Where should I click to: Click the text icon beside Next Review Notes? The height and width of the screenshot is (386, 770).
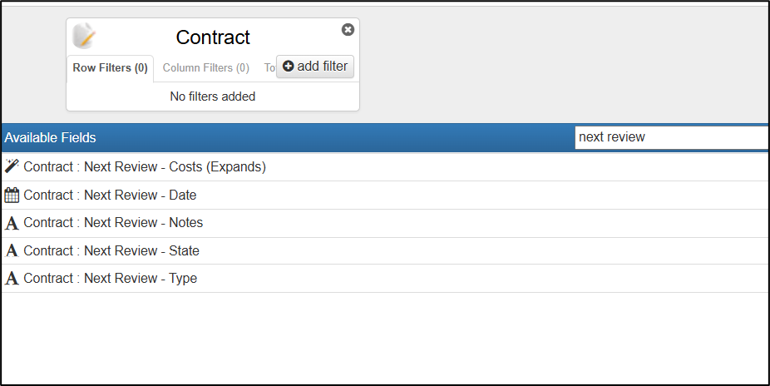12,223
